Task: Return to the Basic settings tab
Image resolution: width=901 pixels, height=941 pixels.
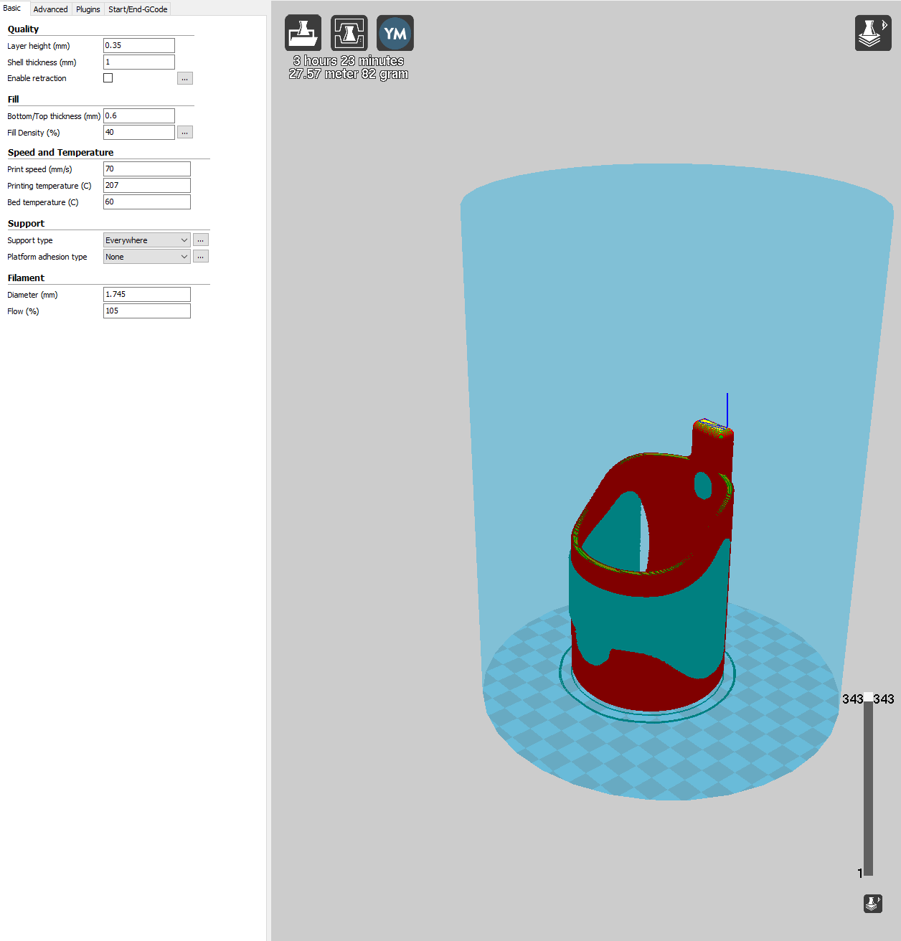Action: (x=12, y=8)
